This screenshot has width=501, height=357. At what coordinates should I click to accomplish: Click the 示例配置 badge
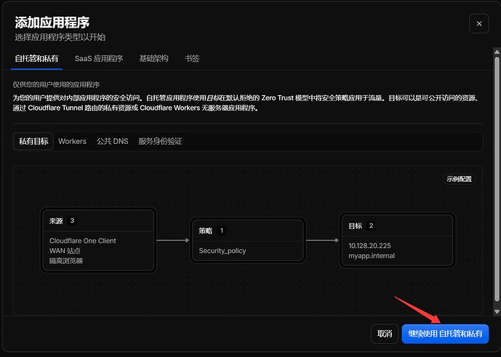(459, 179)
